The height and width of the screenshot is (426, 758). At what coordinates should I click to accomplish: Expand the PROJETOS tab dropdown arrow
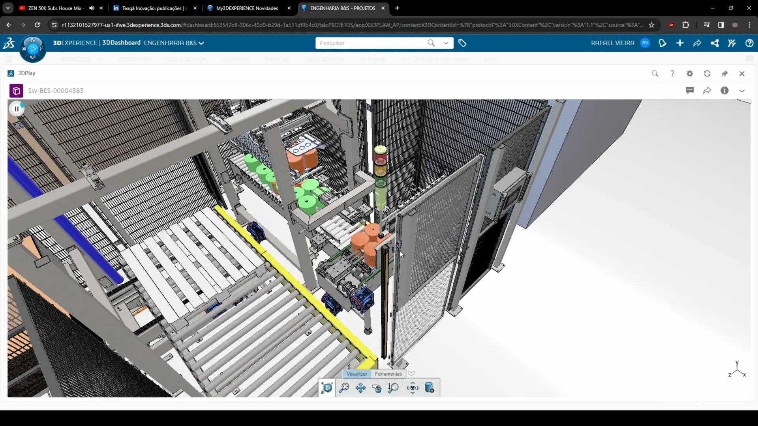(x=99, y=59)
